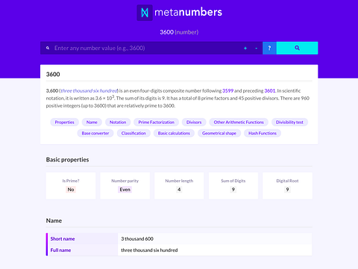Jump to Classification section
The height and width of the screenshot is (269, 358).
pyautogui.click(x=134, y=133)
